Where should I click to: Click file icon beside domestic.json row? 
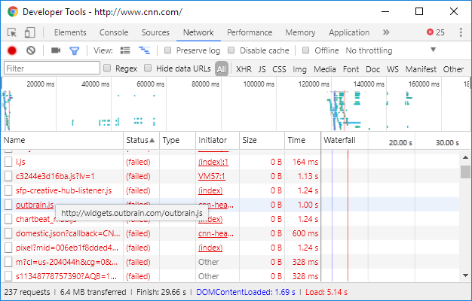pyautogui.click(x=8, y=233)
